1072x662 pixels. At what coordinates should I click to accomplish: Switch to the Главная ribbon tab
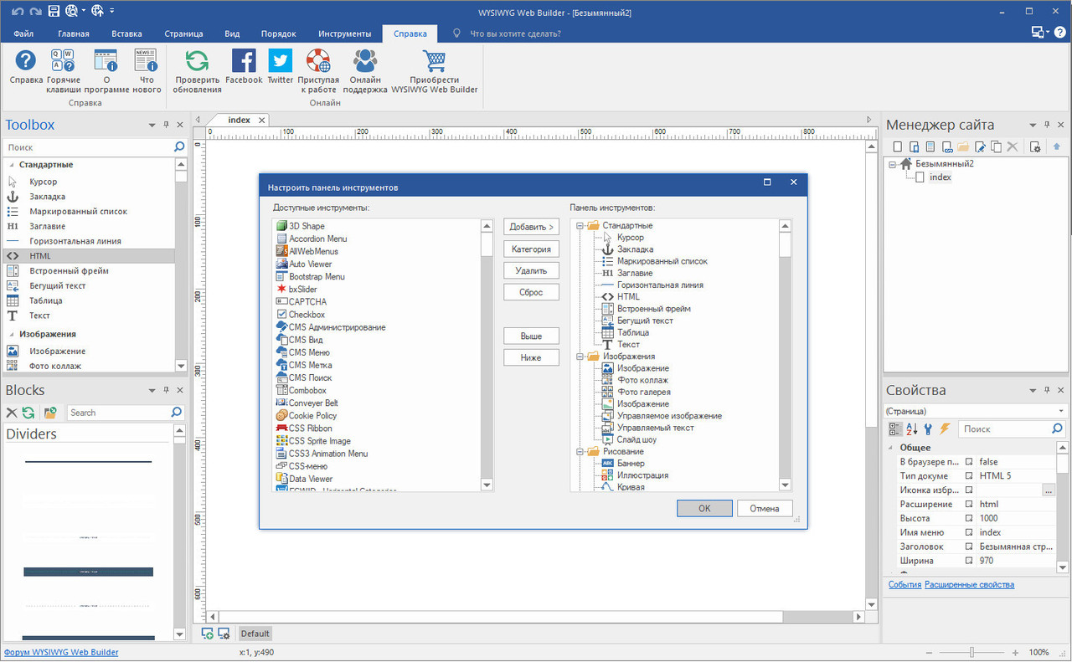[74, 33]
